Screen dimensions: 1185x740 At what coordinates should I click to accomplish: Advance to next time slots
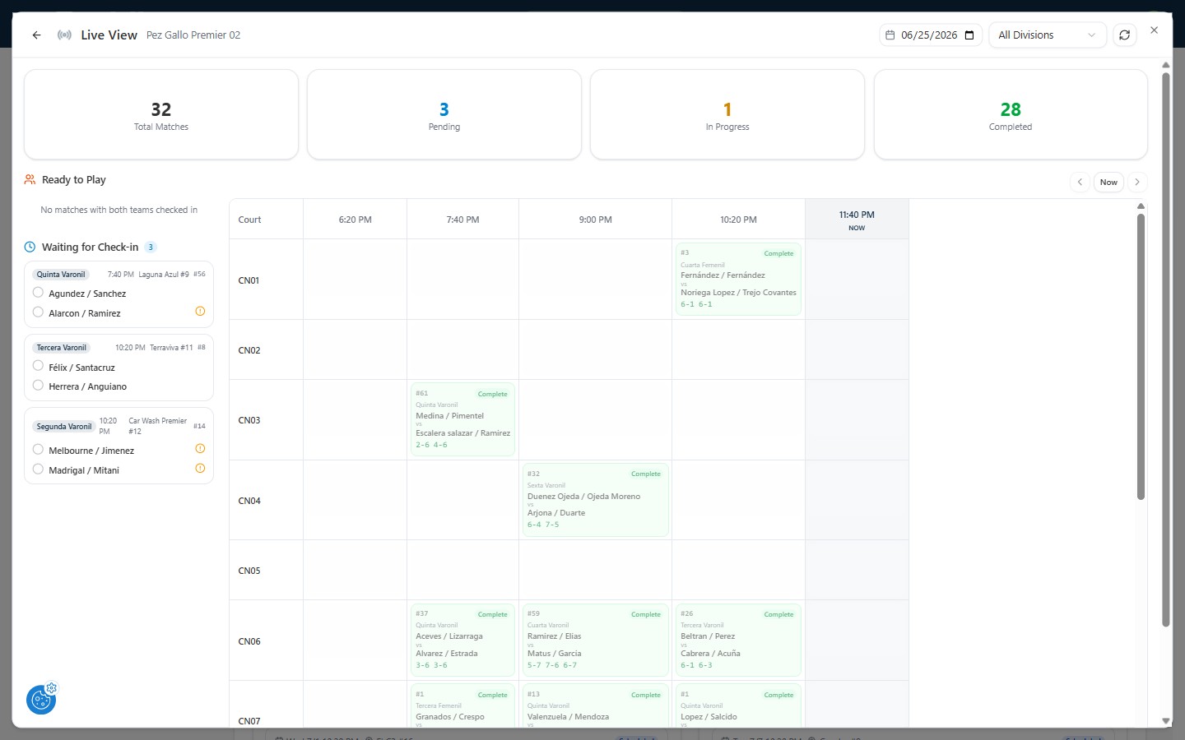tap(1137, 183)
